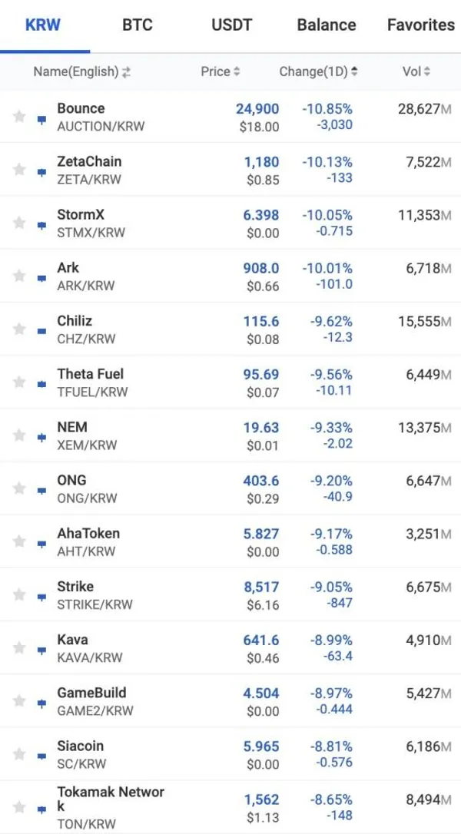Click the small chart icon beside Kava
461x834 pixels.
point(42,650)
